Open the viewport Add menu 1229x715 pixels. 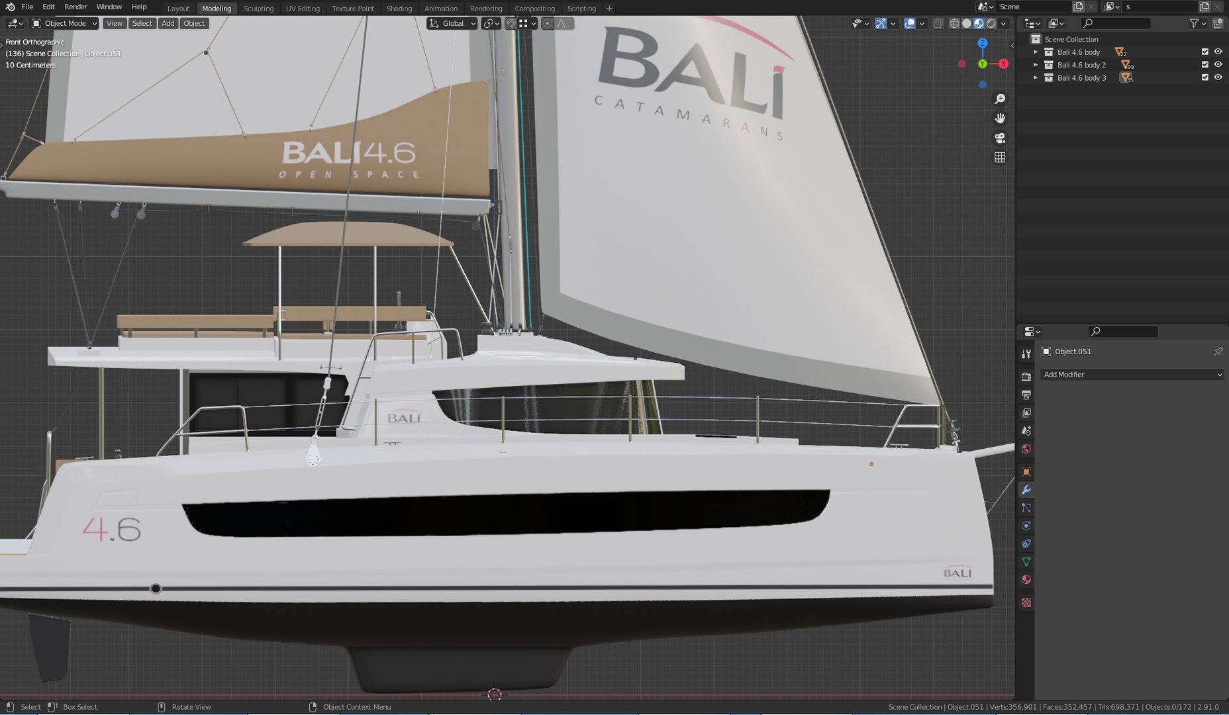(168, 23)
